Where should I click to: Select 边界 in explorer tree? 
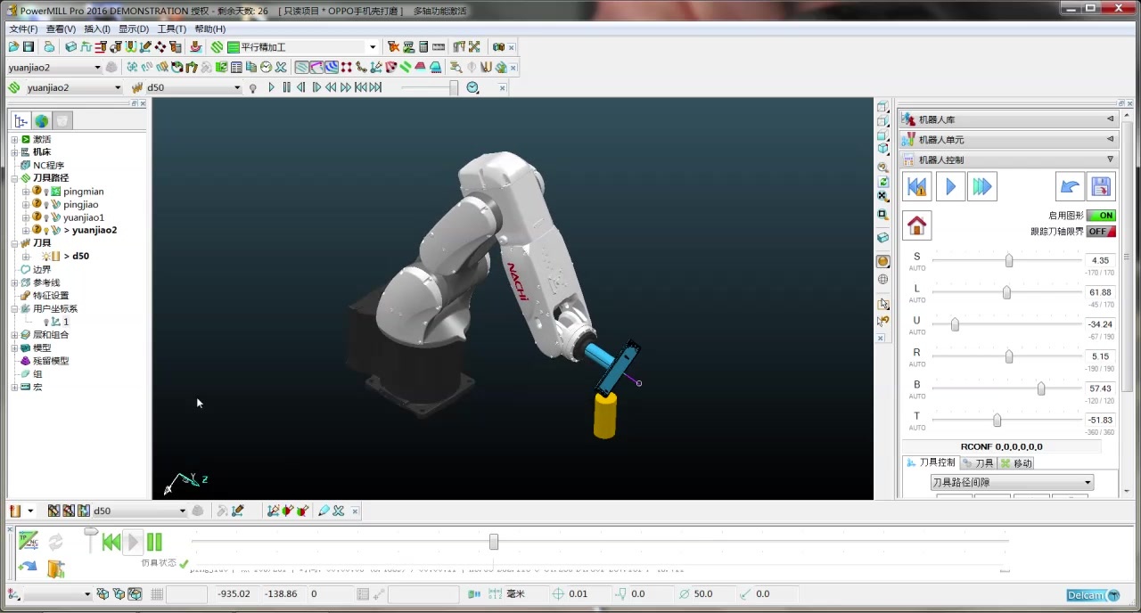tap(42, 269)
